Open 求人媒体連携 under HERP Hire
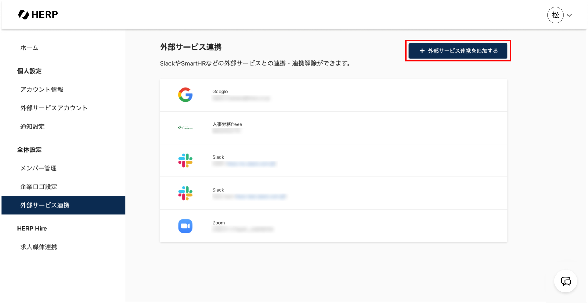This screenshot has width=588, height=303. pyautogui.click(x=39, y=247)
